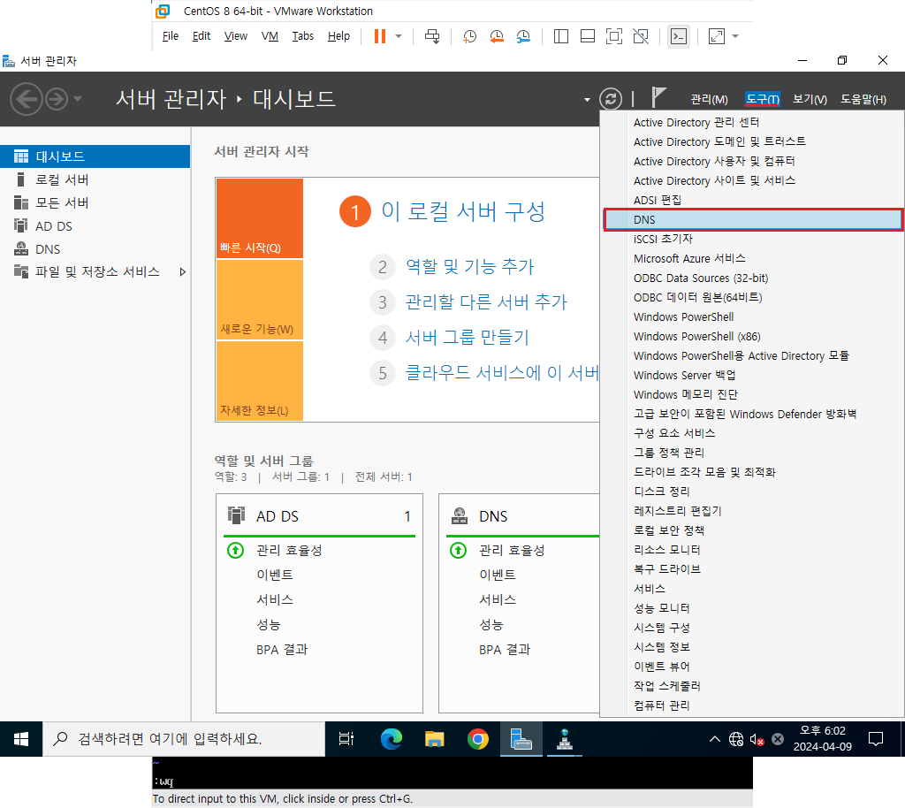
Task: Click the taskbar volume muted icon
Action: tap(757, 739)
